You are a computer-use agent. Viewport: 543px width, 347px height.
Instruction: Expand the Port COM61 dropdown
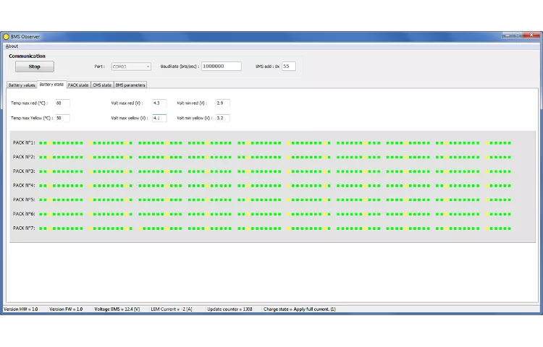coord(148,67)
